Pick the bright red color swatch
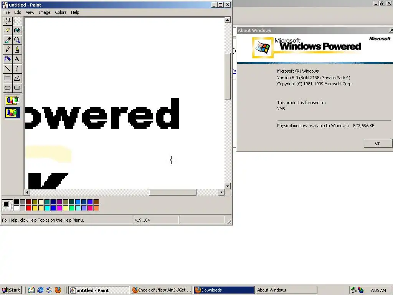393x295 pixels. click(28, 208)
